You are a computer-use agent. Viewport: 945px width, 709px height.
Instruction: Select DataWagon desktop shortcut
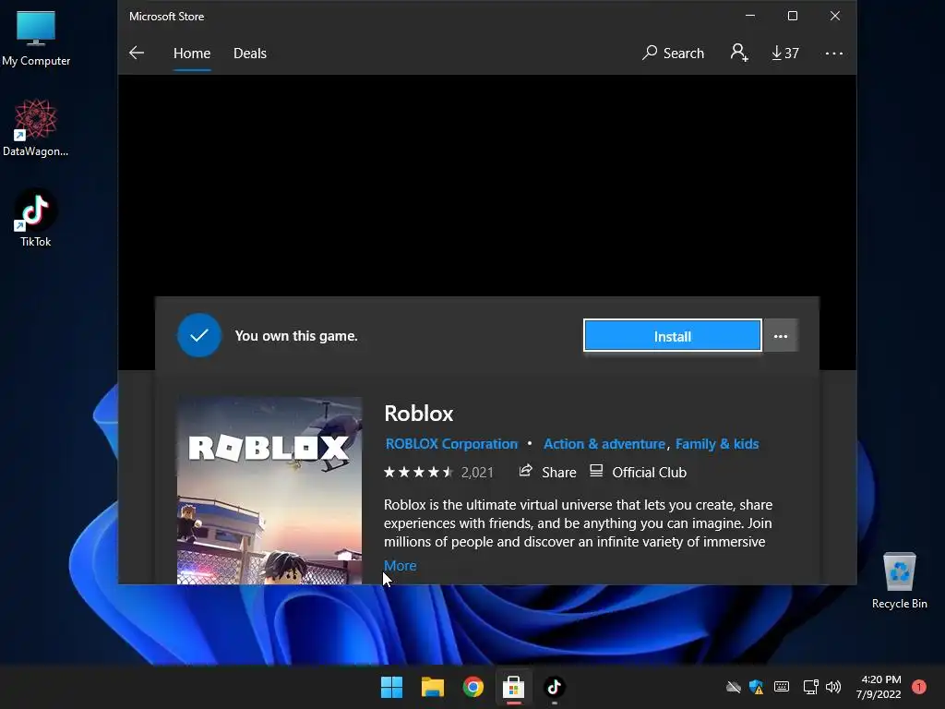(36, 127)
